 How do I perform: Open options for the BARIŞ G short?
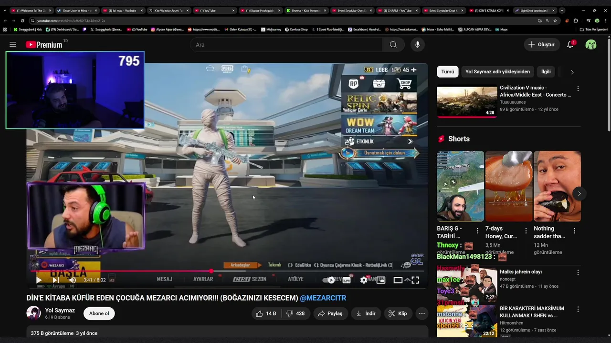[x=477, y=231]
